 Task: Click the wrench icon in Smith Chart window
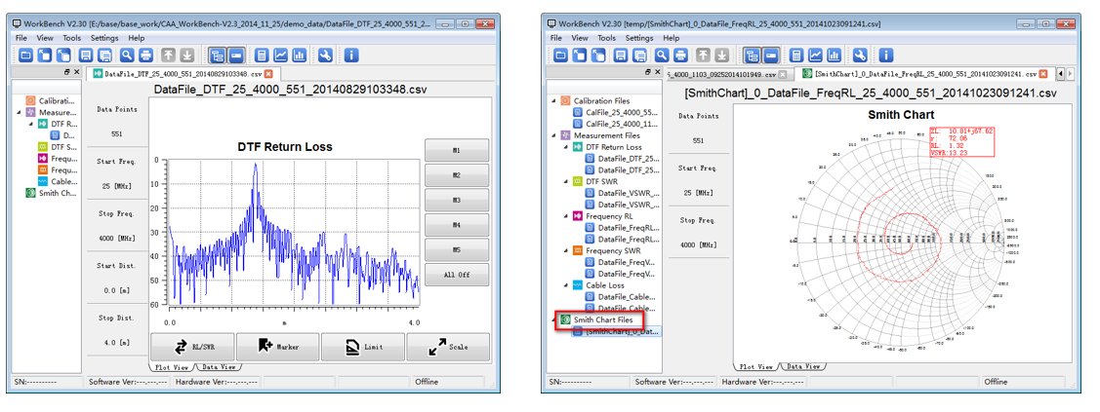860,56
